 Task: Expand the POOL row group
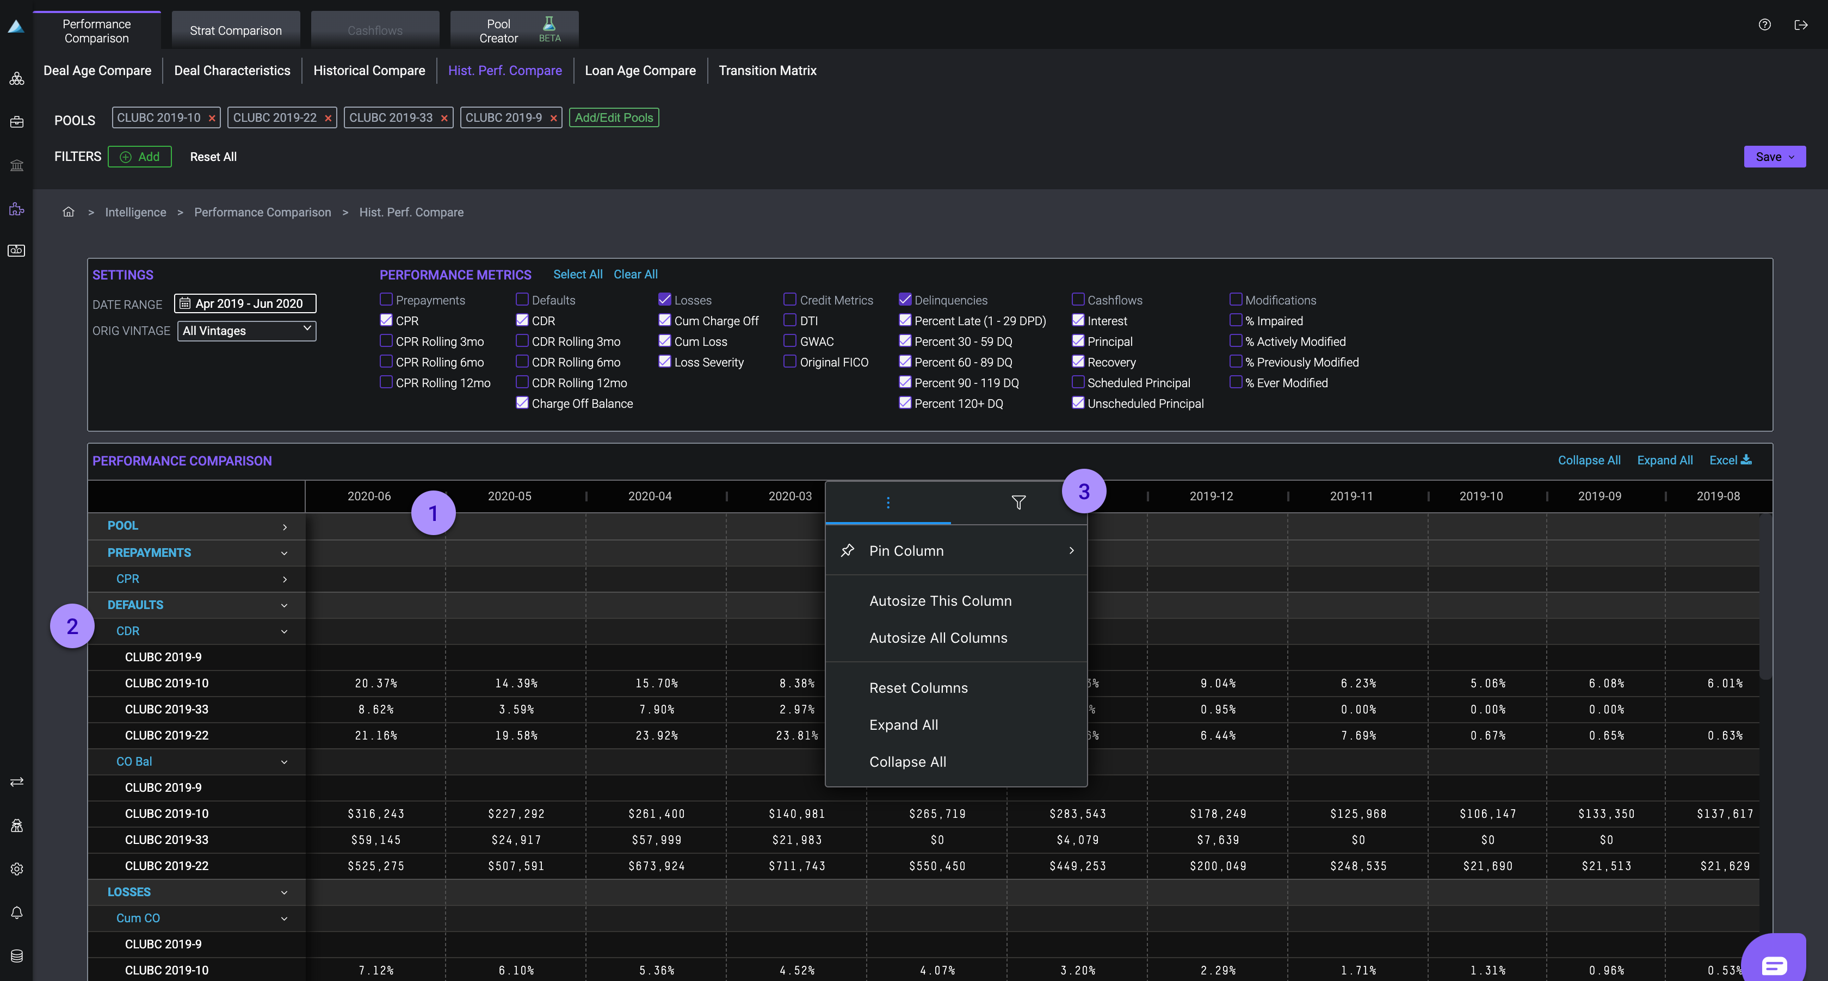click(x=285, y=527)
